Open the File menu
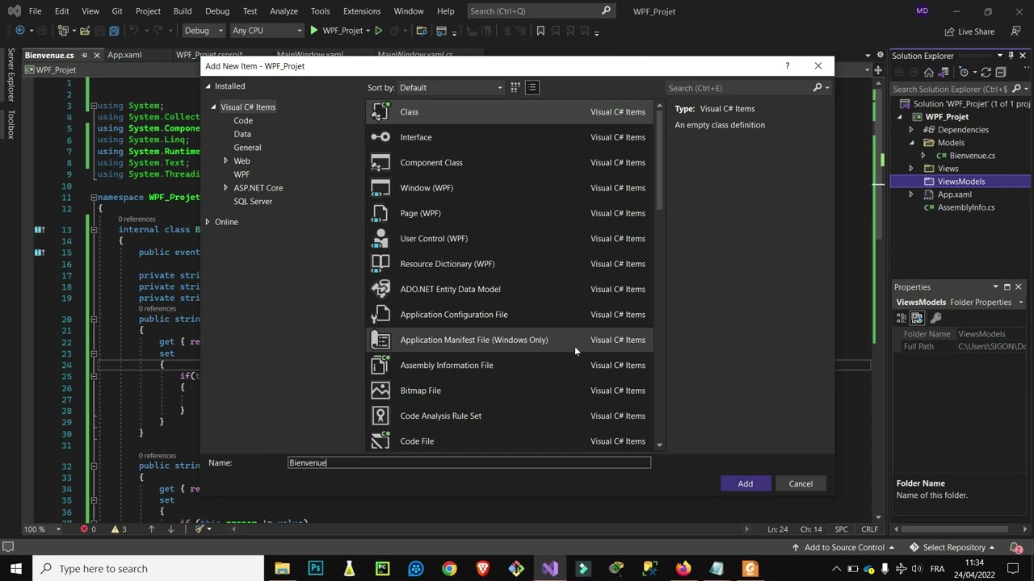The image size is (1034, 581). [x=35, y=11]
